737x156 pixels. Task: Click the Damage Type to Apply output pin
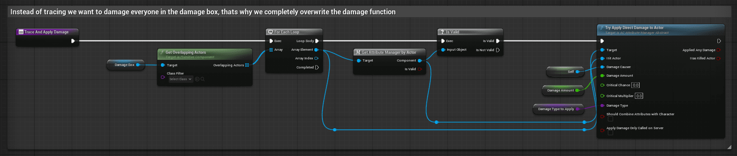coord(577,109)
